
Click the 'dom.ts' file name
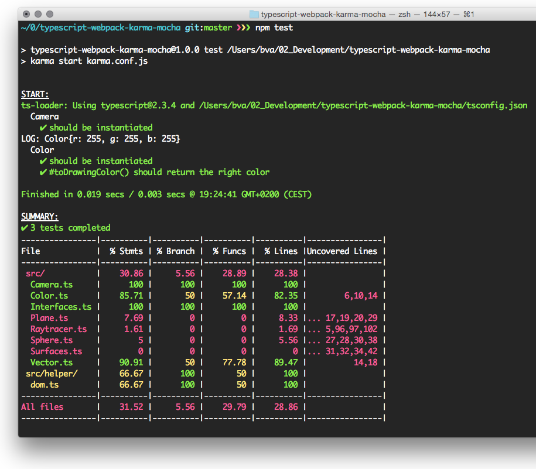(45, 385)
